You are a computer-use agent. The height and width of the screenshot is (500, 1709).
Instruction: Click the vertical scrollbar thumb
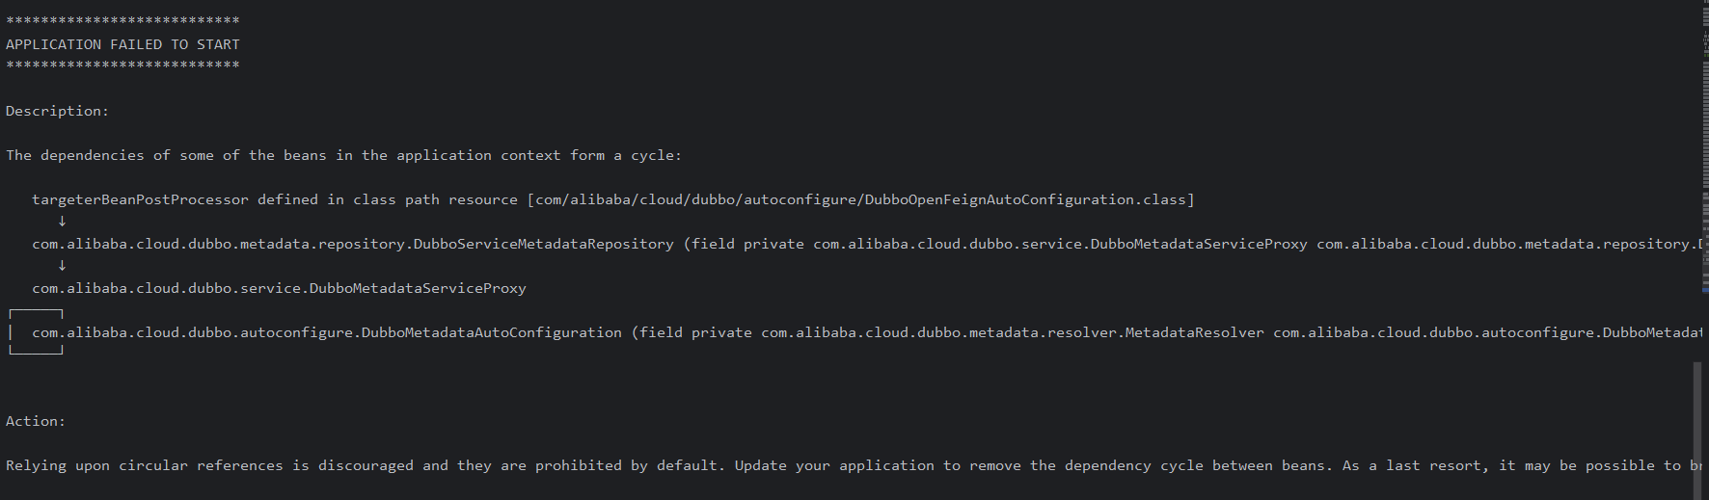coord(1697,429)
